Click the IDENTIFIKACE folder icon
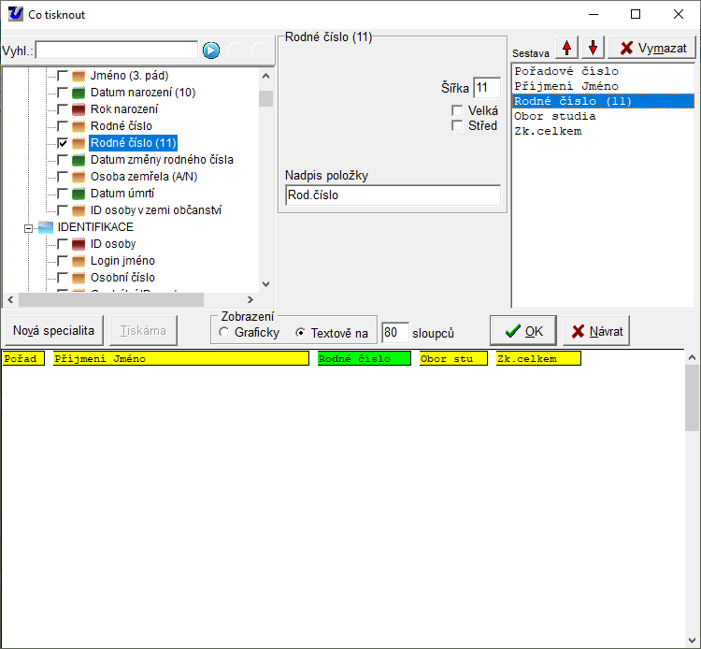701x649 pixels. tap(46, 227)
